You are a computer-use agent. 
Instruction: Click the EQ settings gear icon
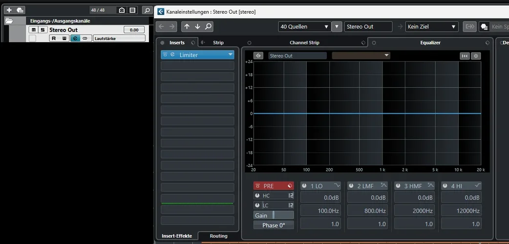(476, 56)
